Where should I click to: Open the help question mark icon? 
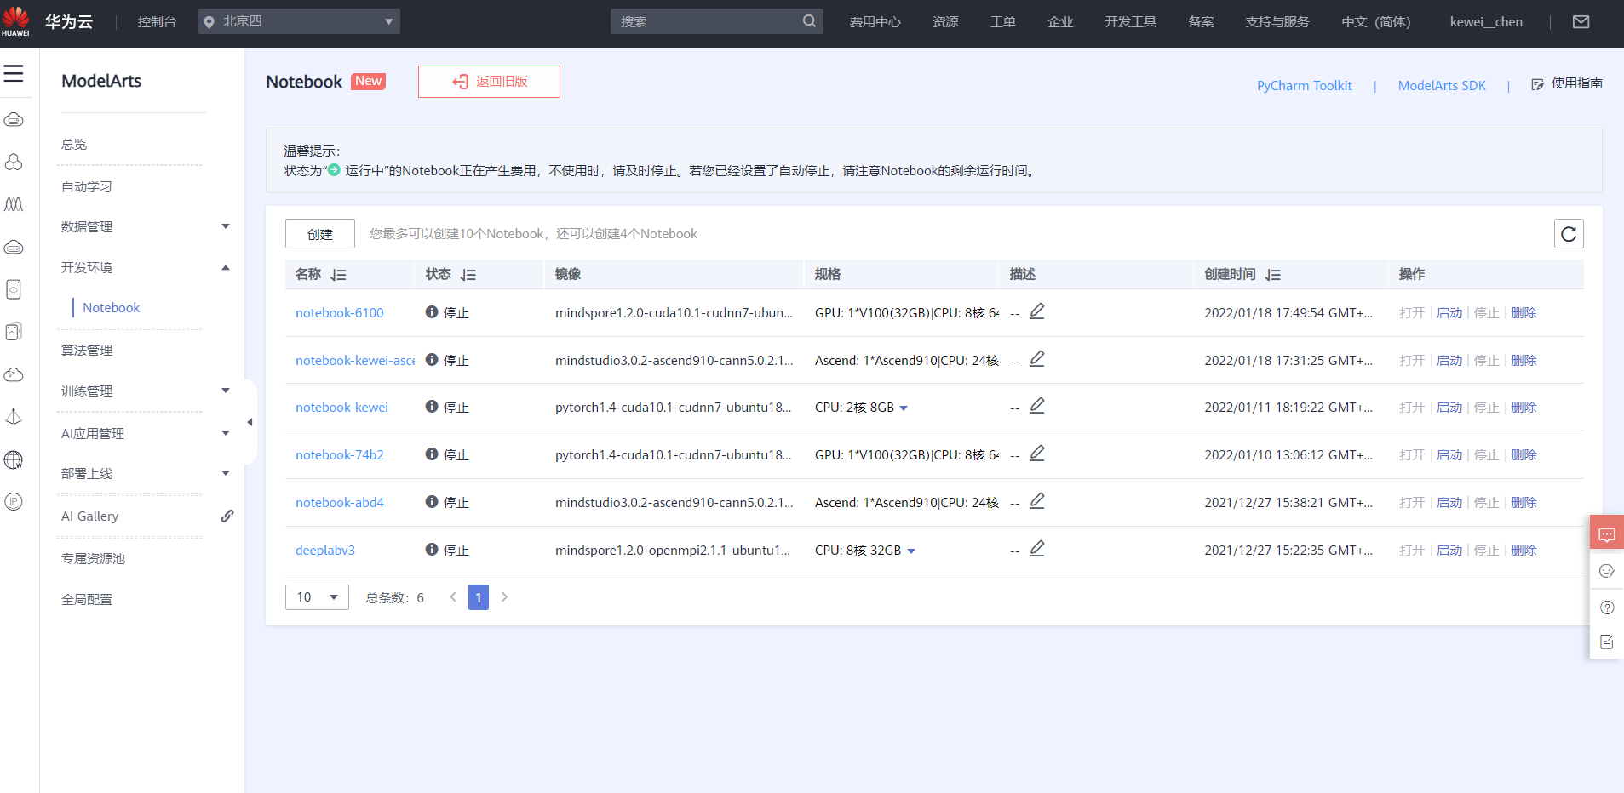(x=1607, y=608)
